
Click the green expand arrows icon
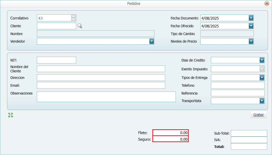[x=11, y=115]
